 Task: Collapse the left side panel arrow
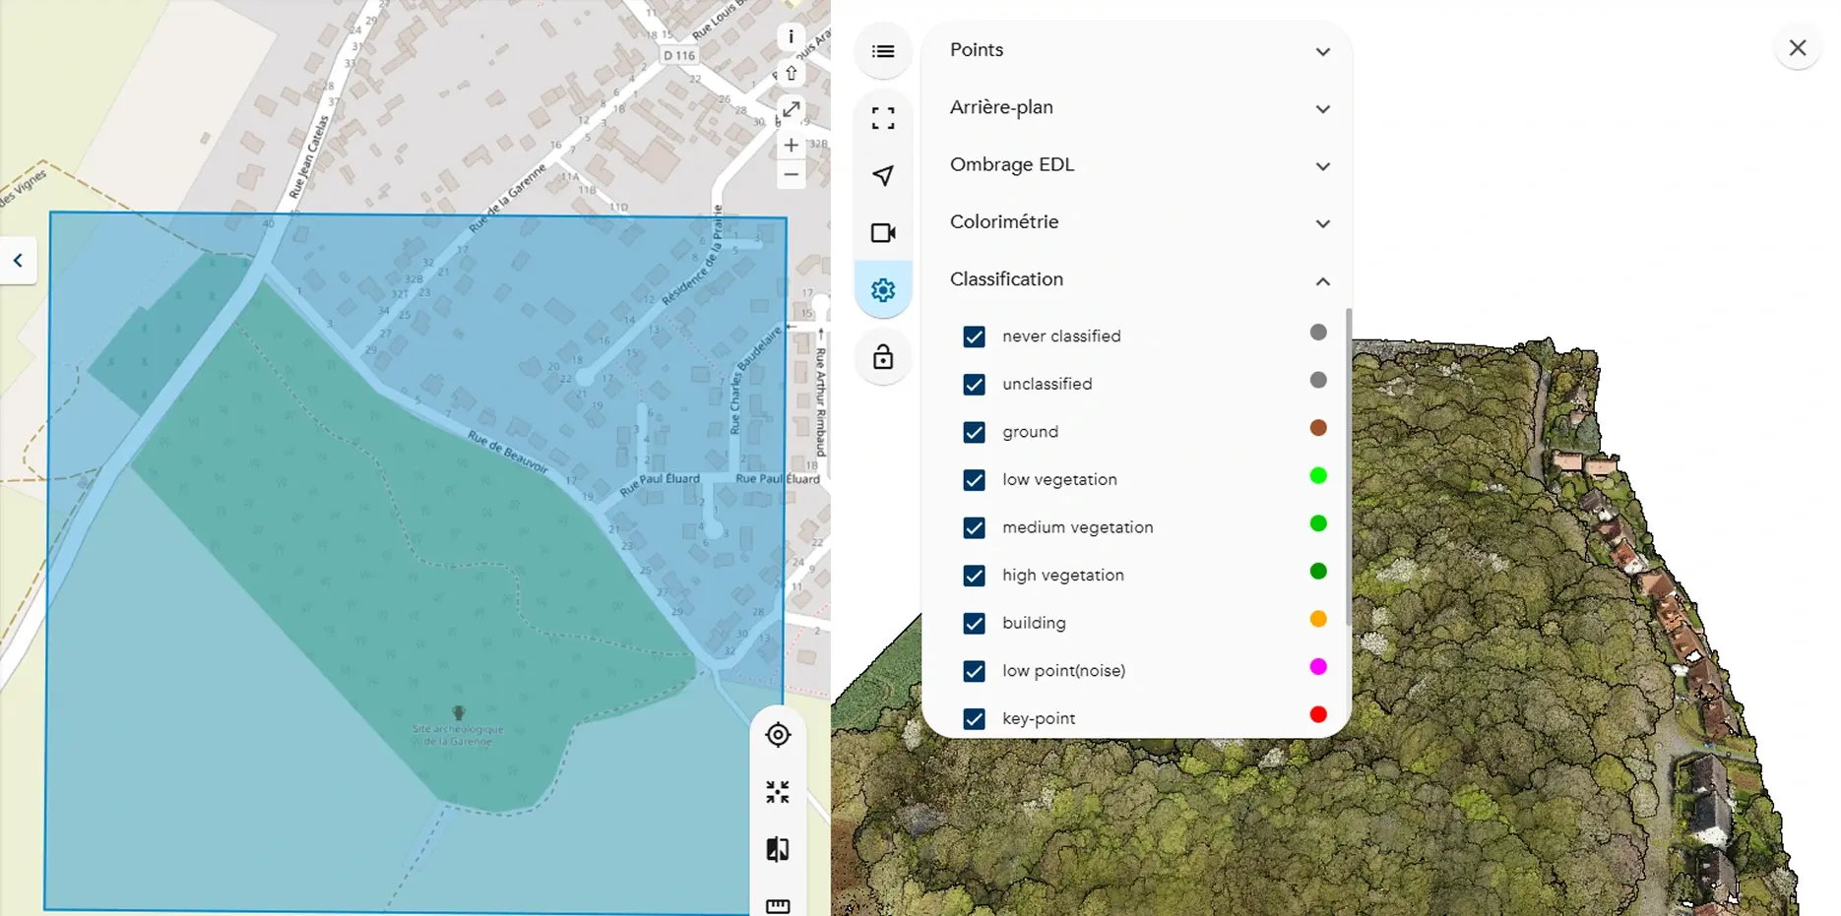click(18, 261)
